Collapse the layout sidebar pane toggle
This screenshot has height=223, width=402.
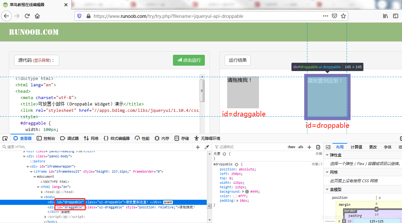point(328,147)
